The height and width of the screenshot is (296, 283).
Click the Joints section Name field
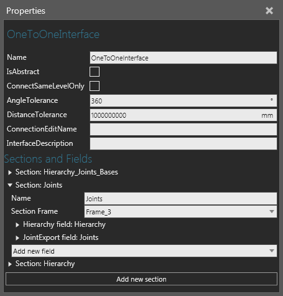(180, 198)
